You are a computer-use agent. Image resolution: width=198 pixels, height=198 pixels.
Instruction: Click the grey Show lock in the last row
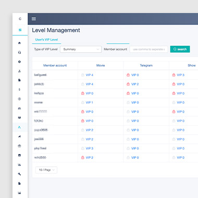pos(174,157)
